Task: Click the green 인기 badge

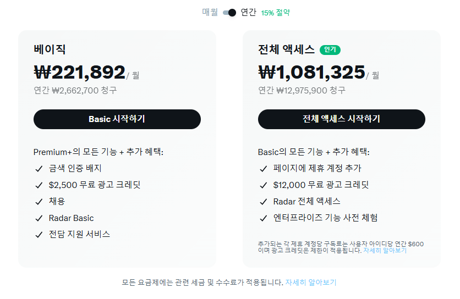Action: pyautogui.click(x=330, y=50)
